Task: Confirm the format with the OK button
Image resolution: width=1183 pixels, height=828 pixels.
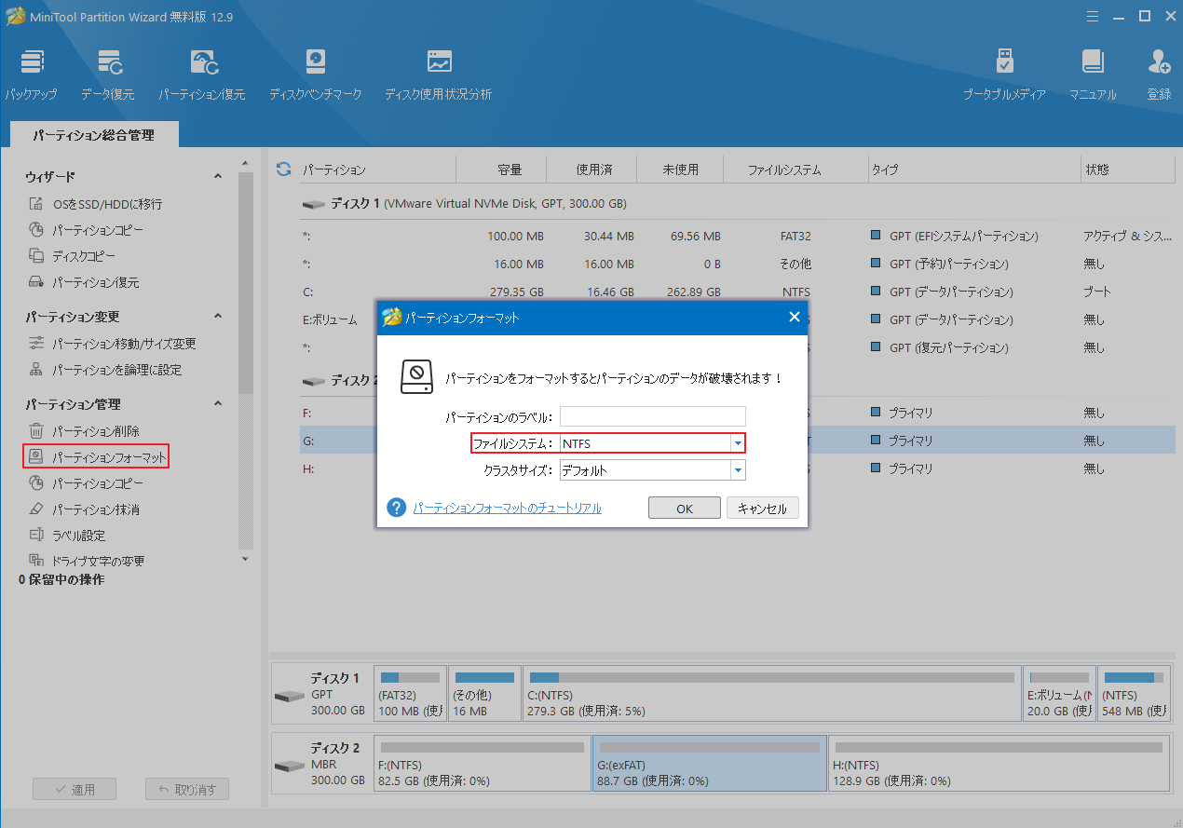Action: click(x=684, y=508)
